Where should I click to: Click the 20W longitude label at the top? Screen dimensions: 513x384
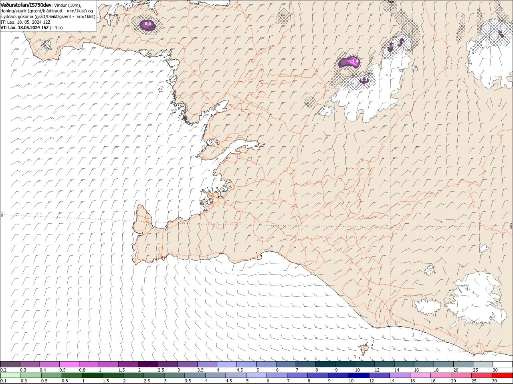click(391, 2)
